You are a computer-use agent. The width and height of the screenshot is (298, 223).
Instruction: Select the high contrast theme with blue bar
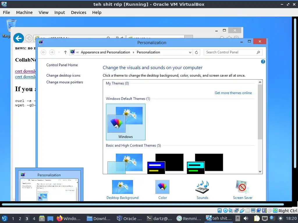tap(165, 164)
